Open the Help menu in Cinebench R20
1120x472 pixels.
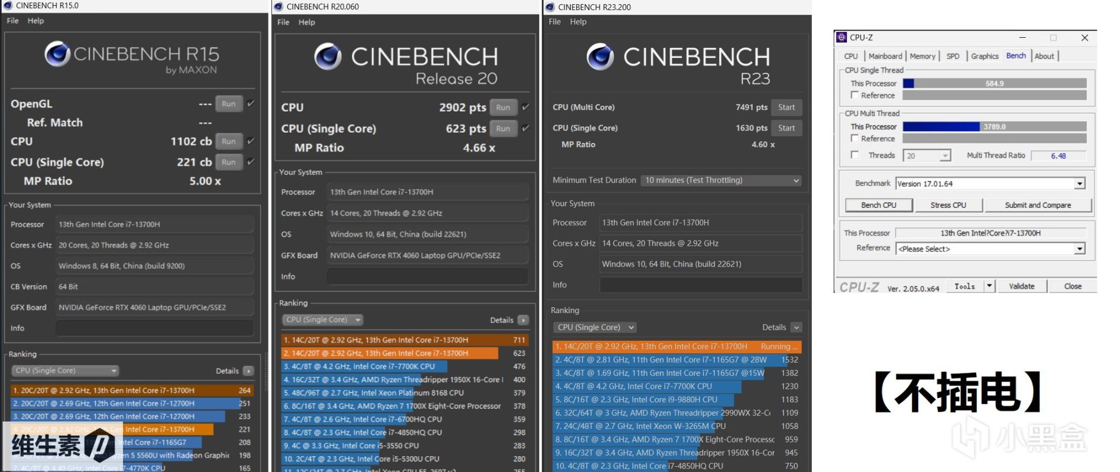click(306, 22)
